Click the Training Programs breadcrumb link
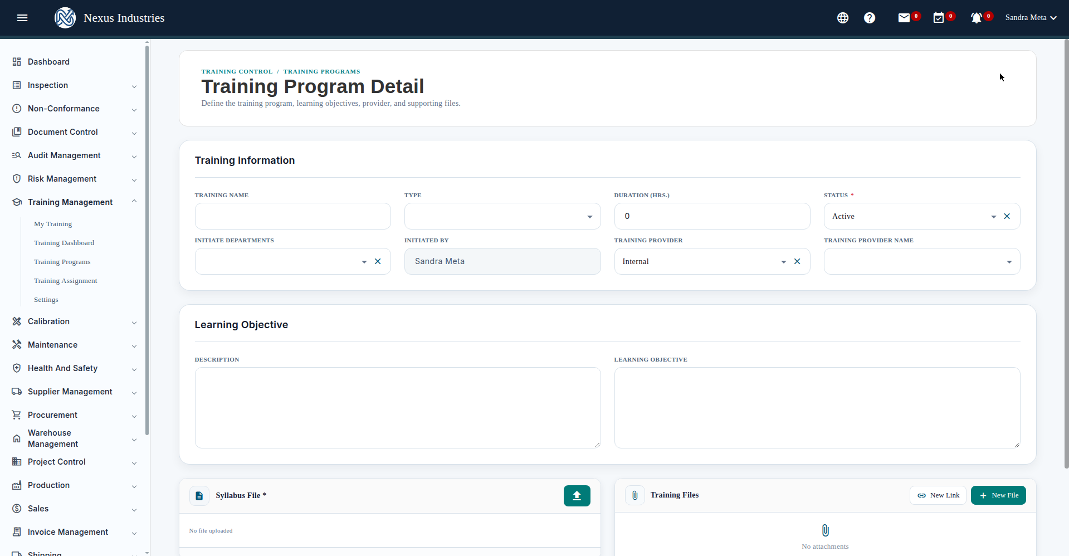The image size is (1069, 556). coord(321,71)
